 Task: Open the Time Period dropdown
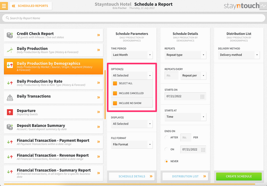coord(132,55)
